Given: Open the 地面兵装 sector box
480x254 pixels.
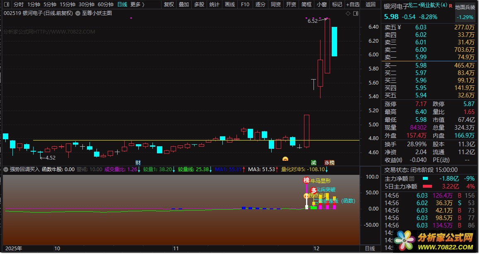Looking at the screenshot, I should coord(466,7).
